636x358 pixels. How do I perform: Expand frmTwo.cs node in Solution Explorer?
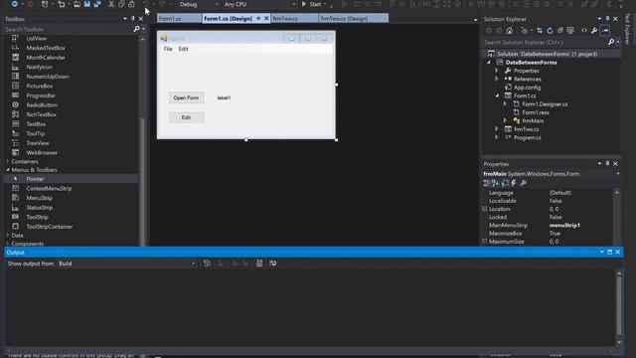click(497, 129)
